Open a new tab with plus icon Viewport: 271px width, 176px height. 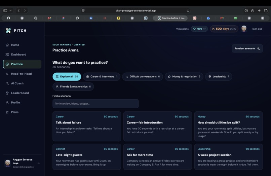(x=259, y=10)
